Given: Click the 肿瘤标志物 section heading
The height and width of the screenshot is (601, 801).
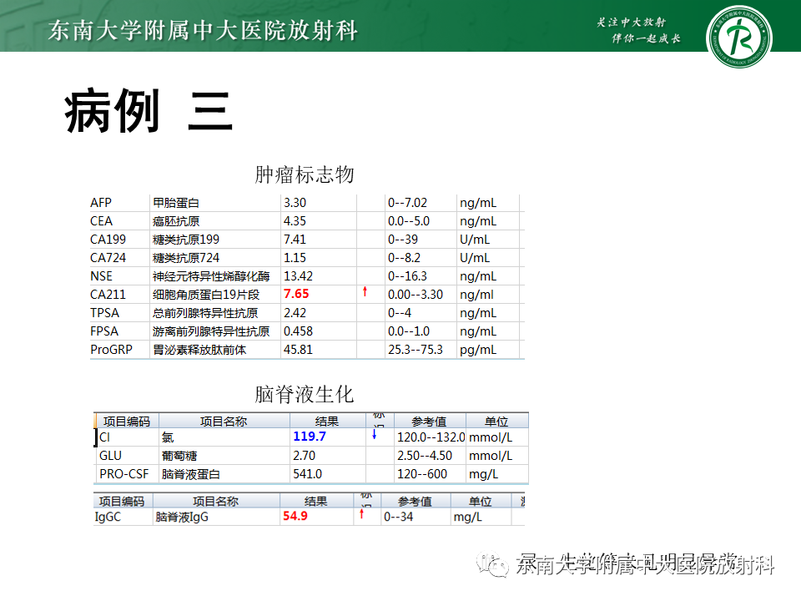Looking at the screenshot, I should pyautogui.click(x=305, y=174).
